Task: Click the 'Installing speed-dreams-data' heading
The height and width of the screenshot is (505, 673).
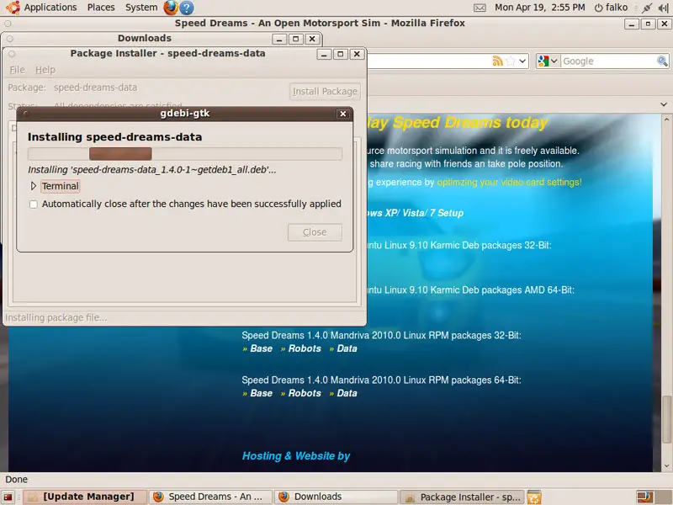Action: tap(114, 137)
